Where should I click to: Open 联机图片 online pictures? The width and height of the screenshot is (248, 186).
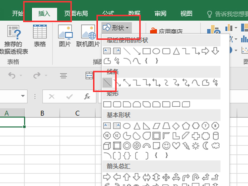click(88, 36)
